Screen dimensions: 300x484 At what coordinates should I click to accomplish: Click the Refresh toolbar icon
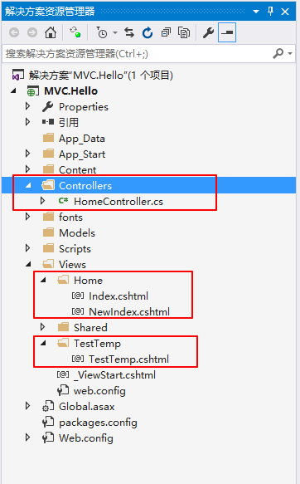(x=148, y=32)
